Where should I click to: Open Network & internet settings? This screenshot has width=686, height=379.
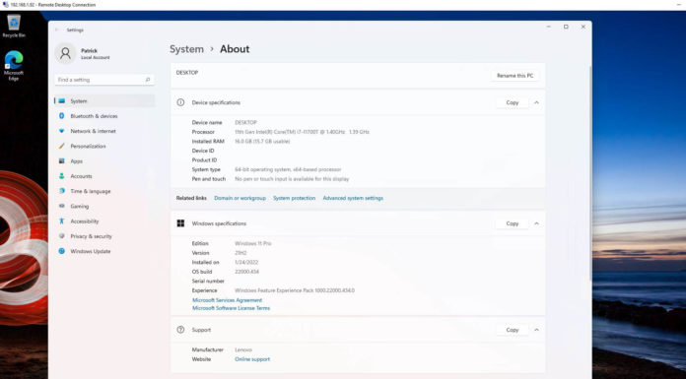click(104, 131)
